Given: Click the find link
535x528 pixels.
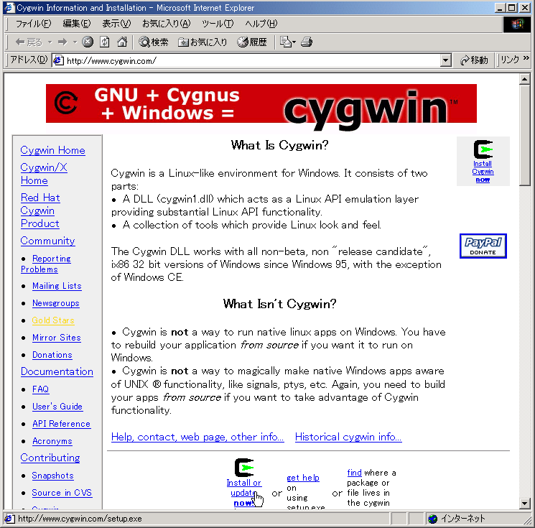Looking at the screenshot, I should pos(354,473).
